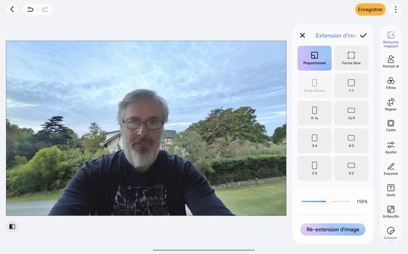408x254 pixels.
Task: Confirm the image extension with checkmark
Action: [x=363, y=35]
